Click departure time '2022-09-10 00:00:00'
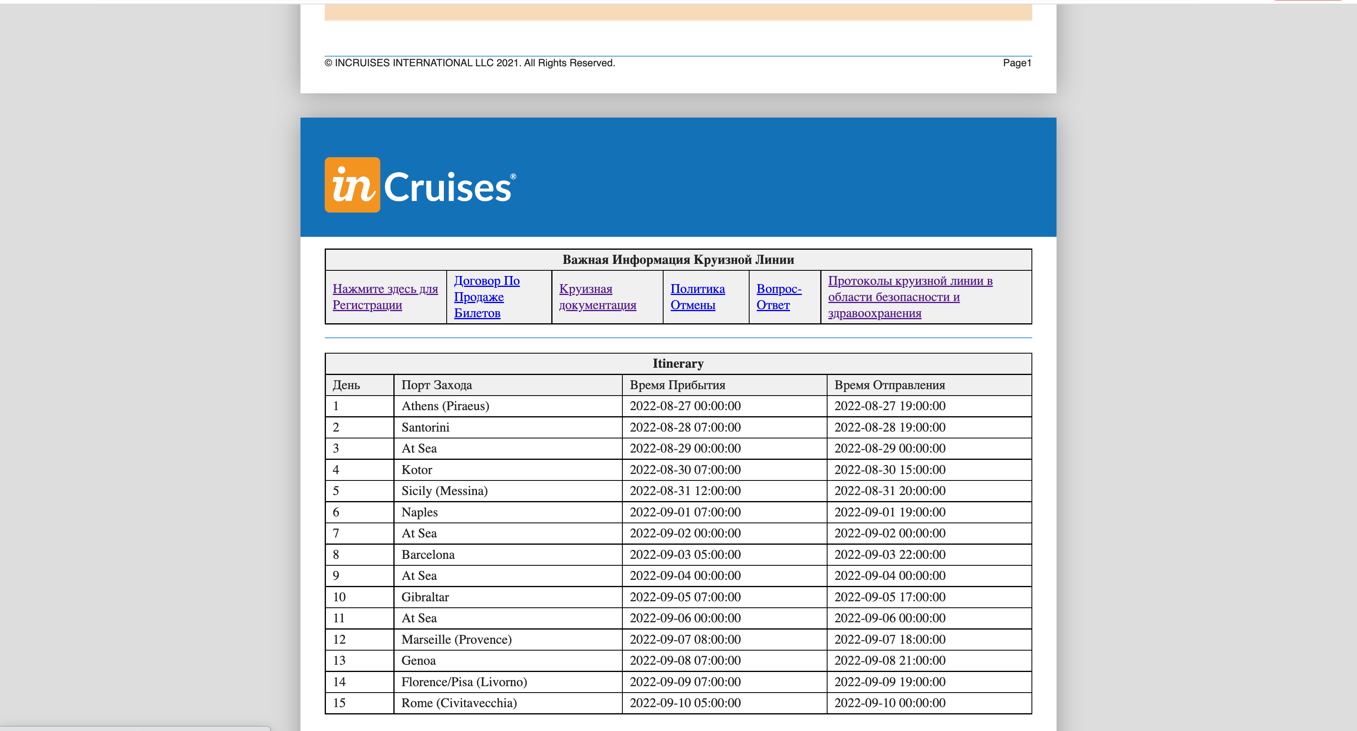1357x731 pixels. tap(889, 703)
